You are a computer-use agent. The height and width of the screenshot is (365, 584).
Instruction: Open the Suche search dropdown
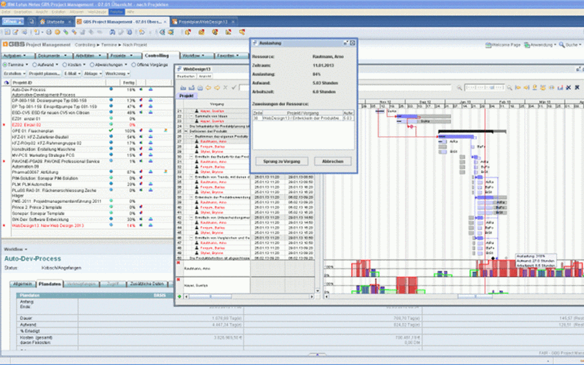pyautogui.click(x=570, y=45)
